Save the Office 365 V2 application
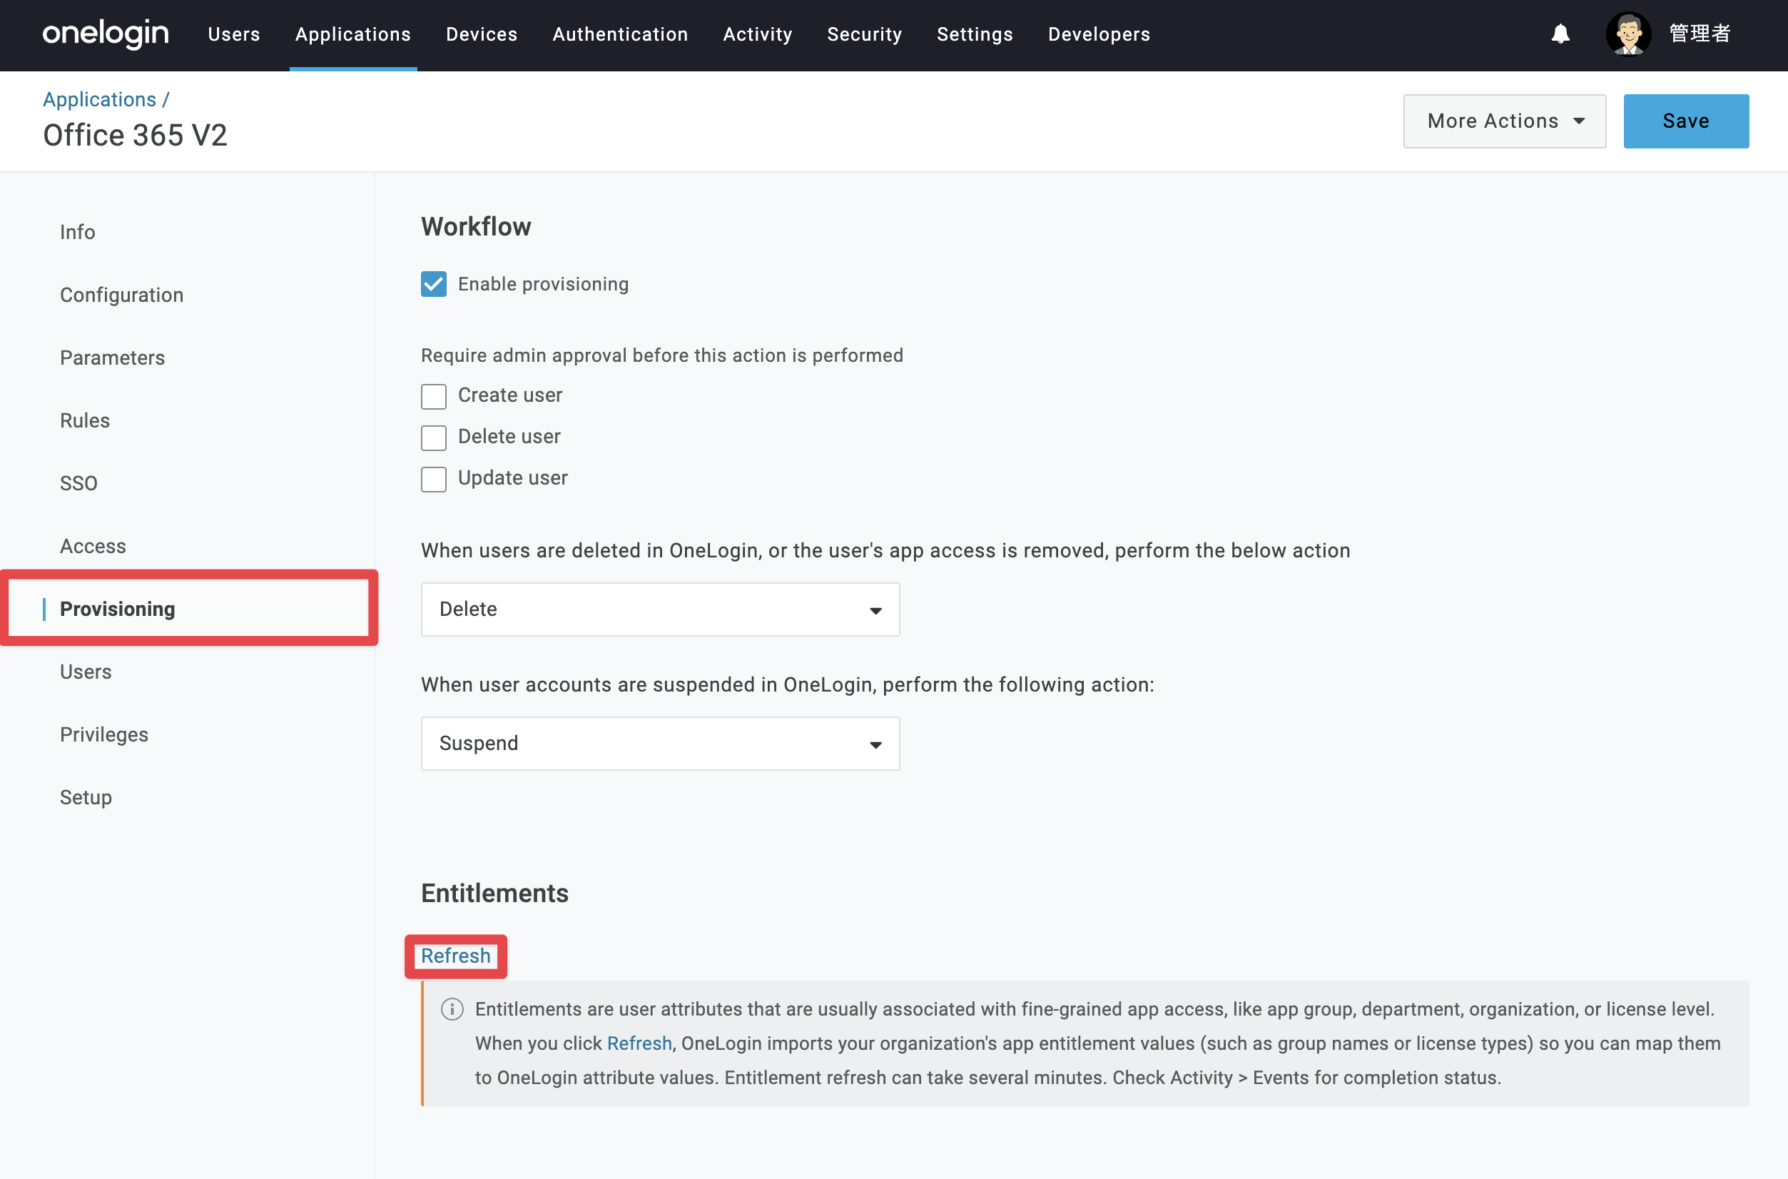 pyautogui.click(x=1686, y=121)
